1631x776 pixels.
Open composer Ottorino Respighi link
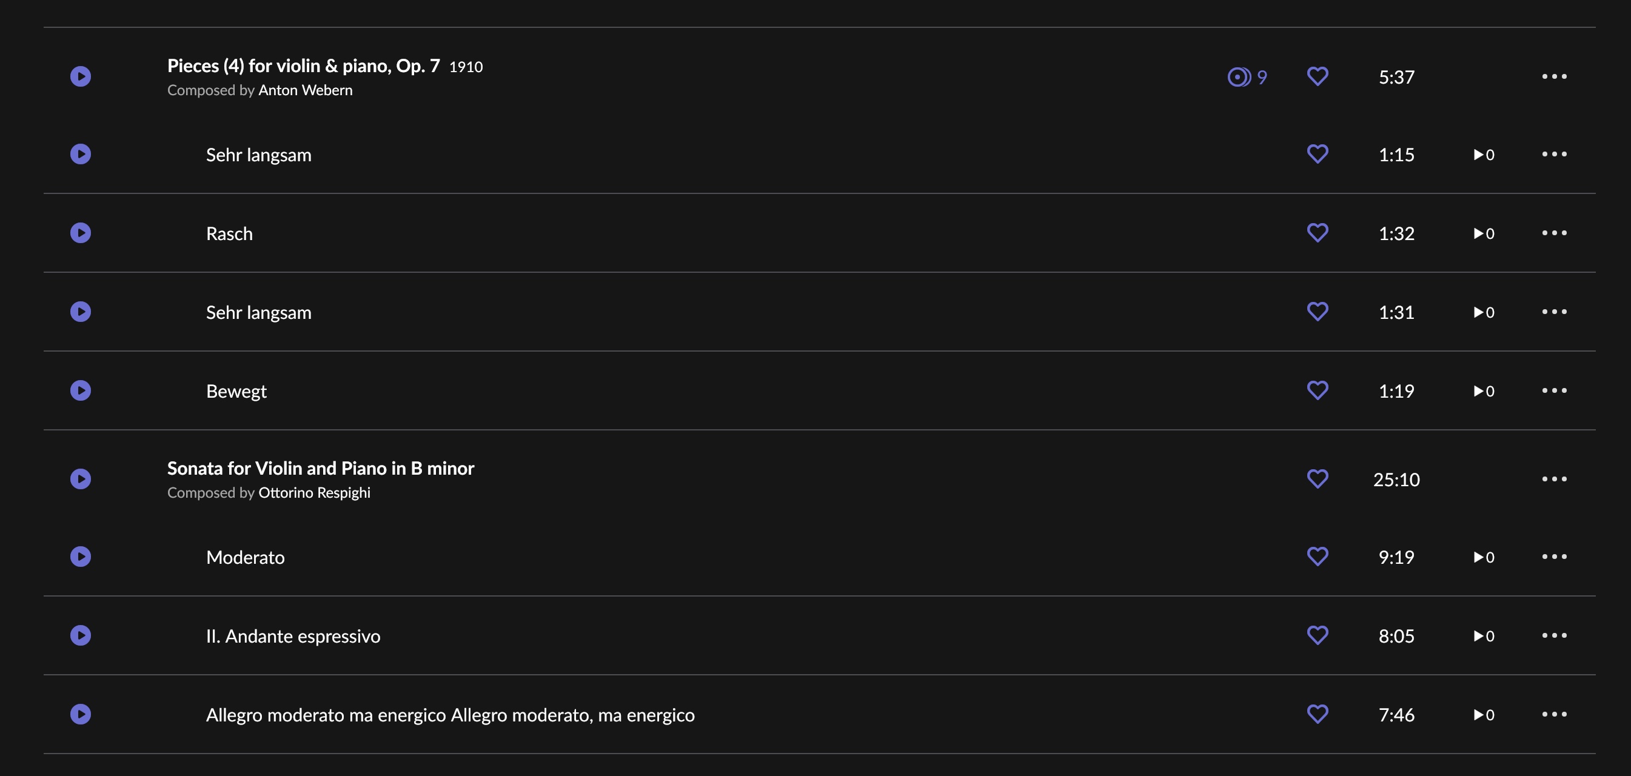click(314, 493)
